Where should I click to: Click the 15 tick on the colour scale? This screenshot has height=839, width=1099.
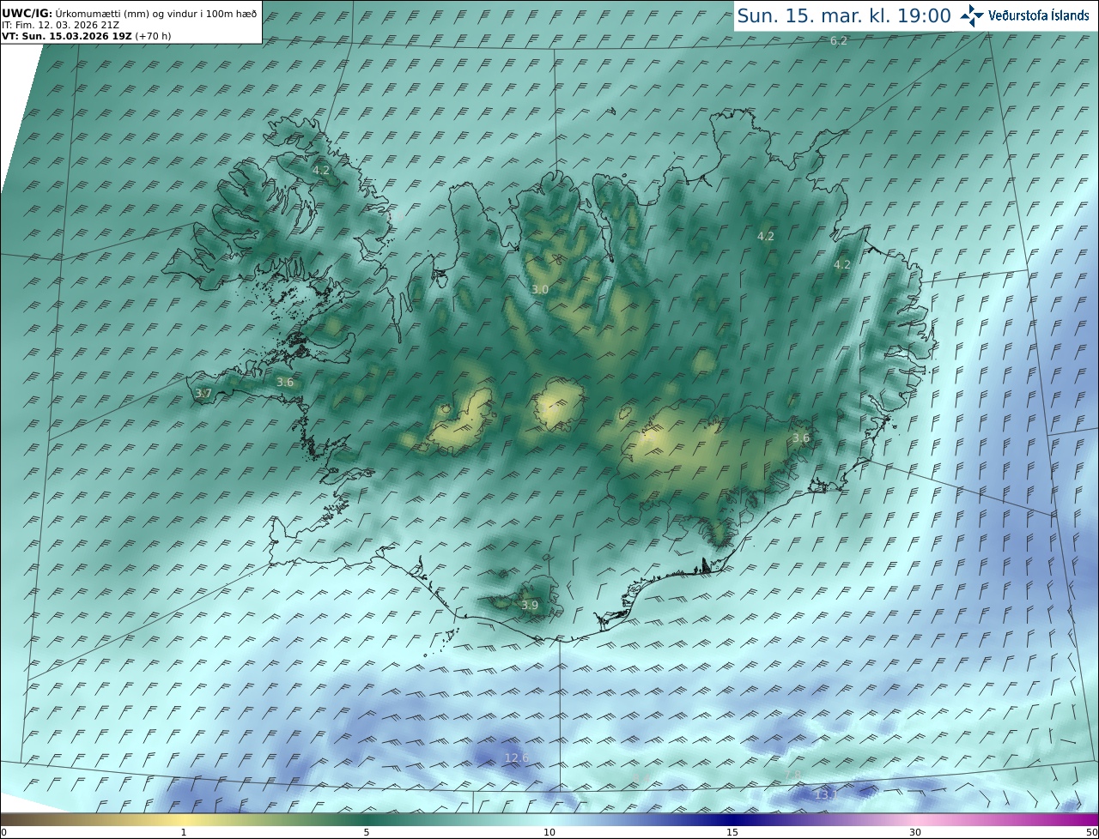coord(732,832)
